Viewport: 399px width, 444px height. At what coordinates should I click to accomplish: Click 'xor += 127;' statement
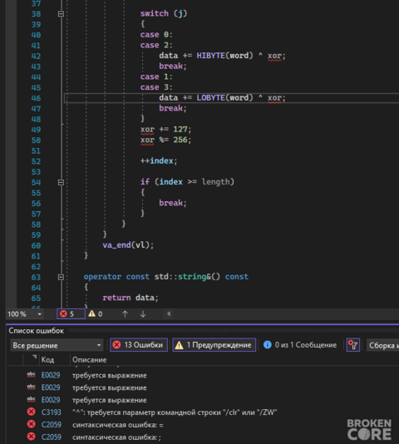point(166,130)
